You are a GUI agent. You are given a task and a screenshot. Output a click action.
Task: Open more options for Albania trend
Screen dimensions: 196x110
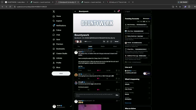tap(149, 83)
